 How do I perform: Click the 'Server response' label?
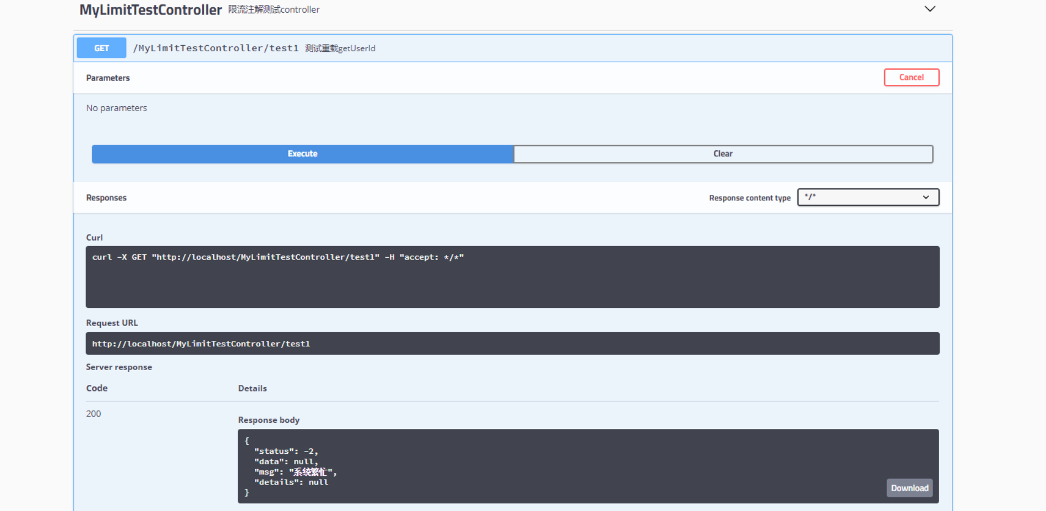tap(119, 367)
